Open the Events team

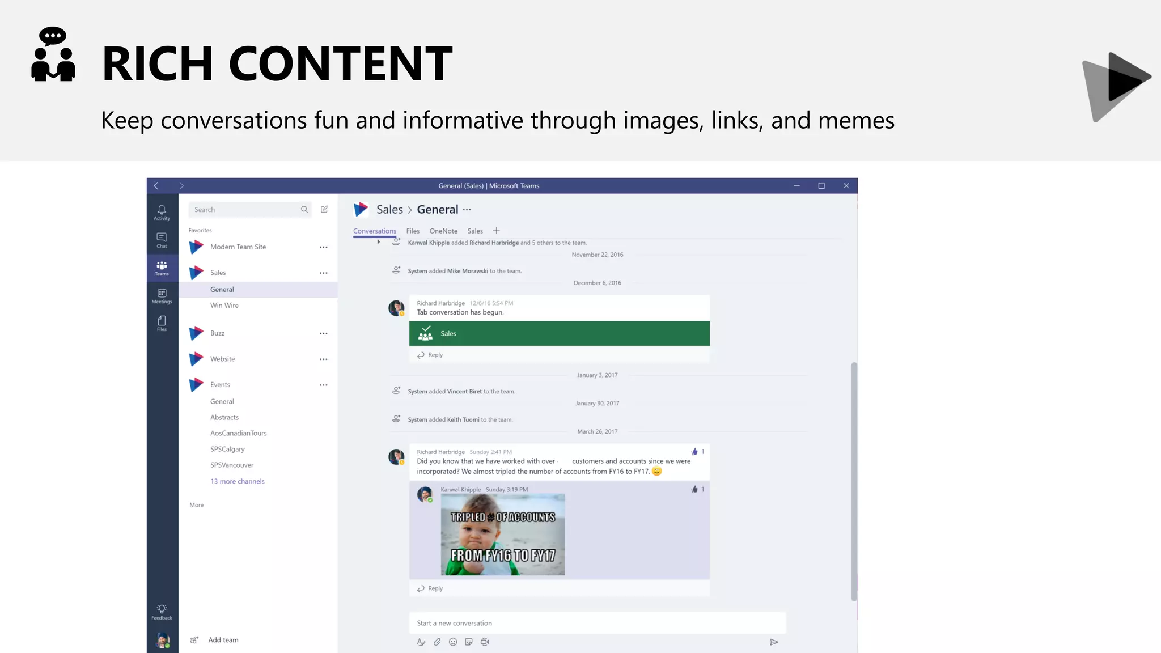tap(220, 385)
